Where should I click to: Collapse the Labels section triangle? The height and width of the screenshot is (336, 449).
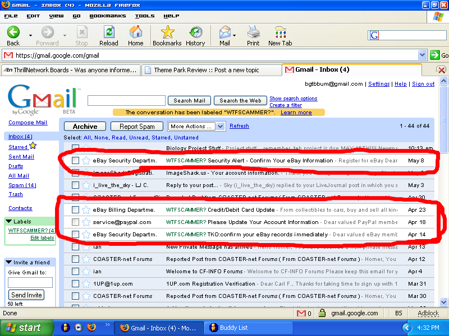tap(9, 221)
